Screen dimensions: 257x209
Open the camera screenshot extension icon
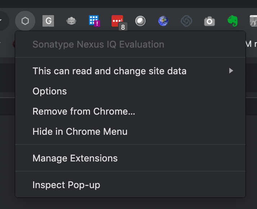point(209,21)
